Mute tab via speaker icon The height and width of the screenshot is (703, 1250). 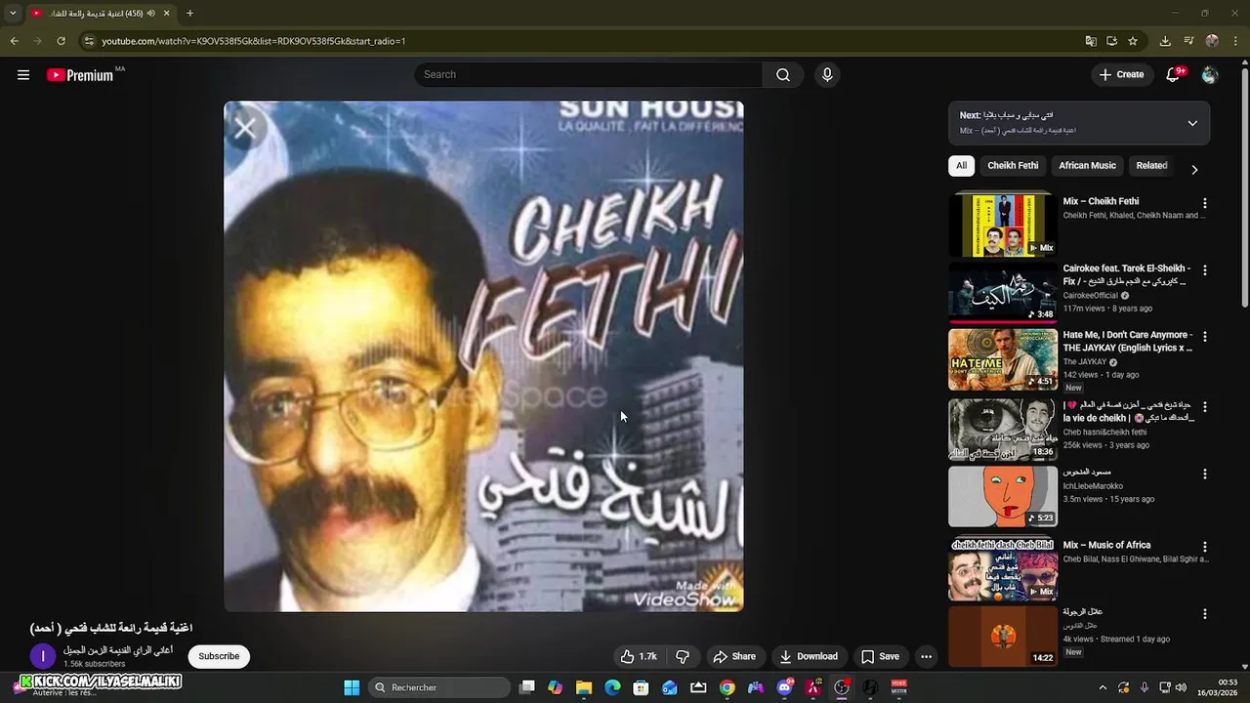pyautogui.click(x=150, y=14)
